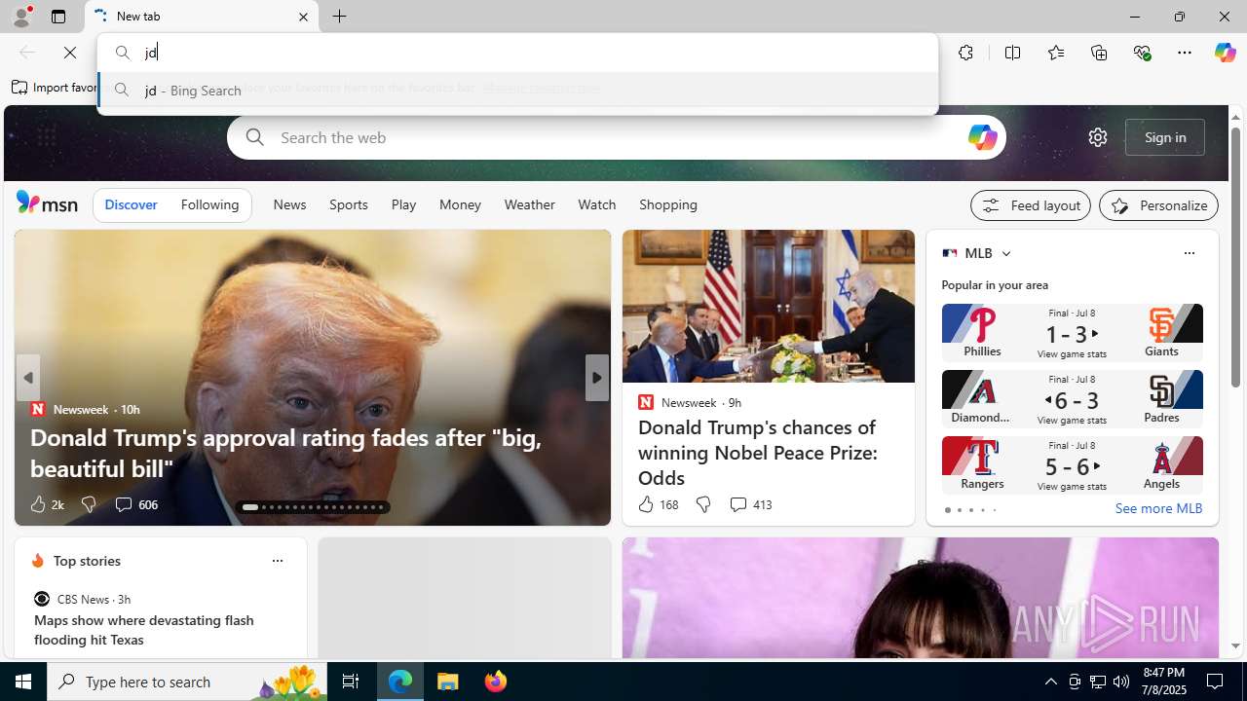Open the MLB card title
The width and height of the screenshot is (1247, 701).
click(x=978, y=253)
